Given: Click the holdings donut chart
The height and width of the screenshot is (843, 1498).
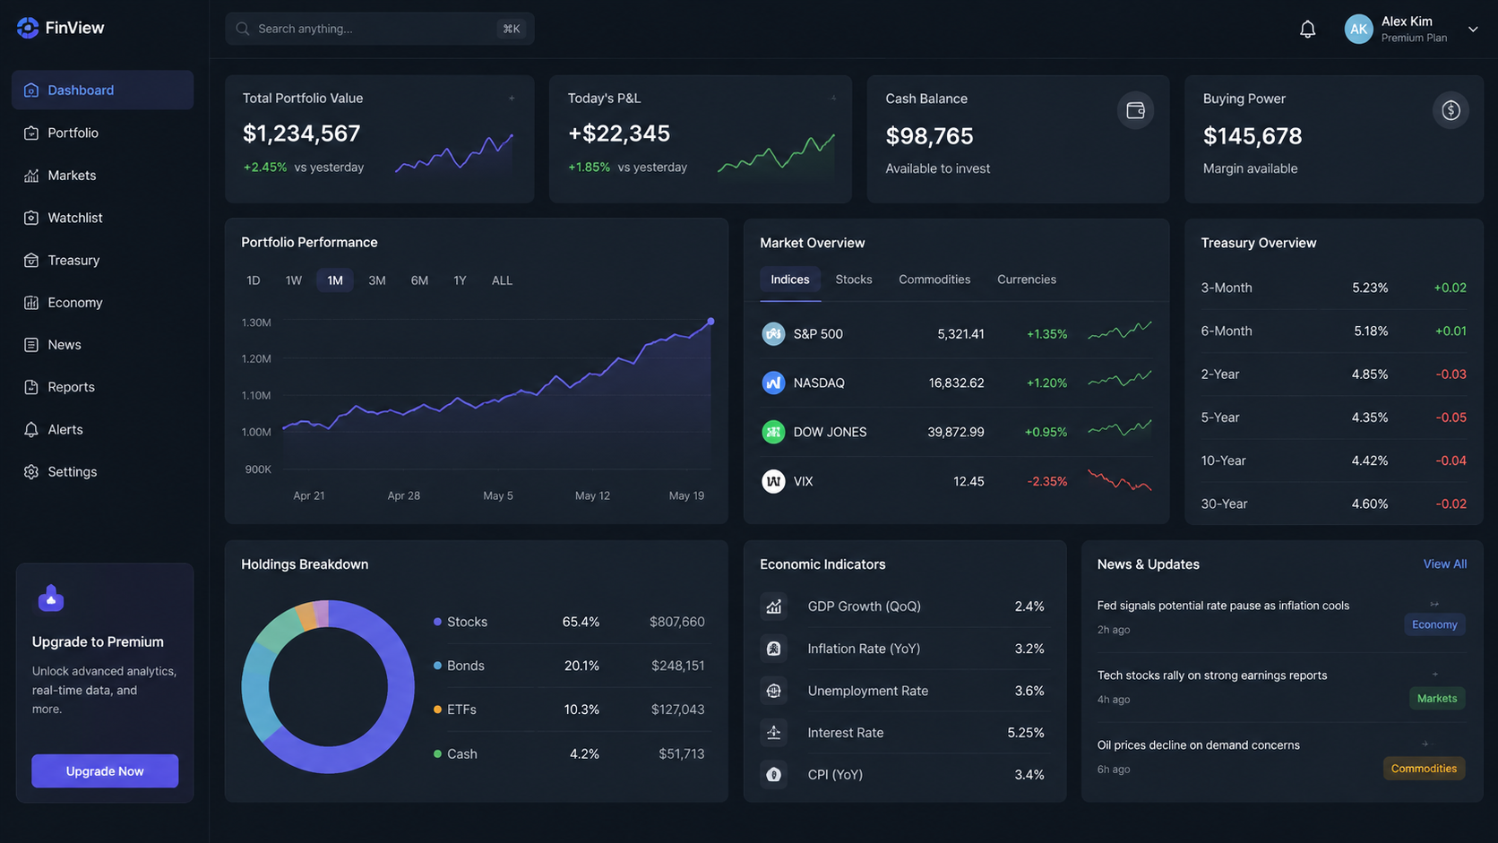Looking at the screenshot, I should (328, 687).
